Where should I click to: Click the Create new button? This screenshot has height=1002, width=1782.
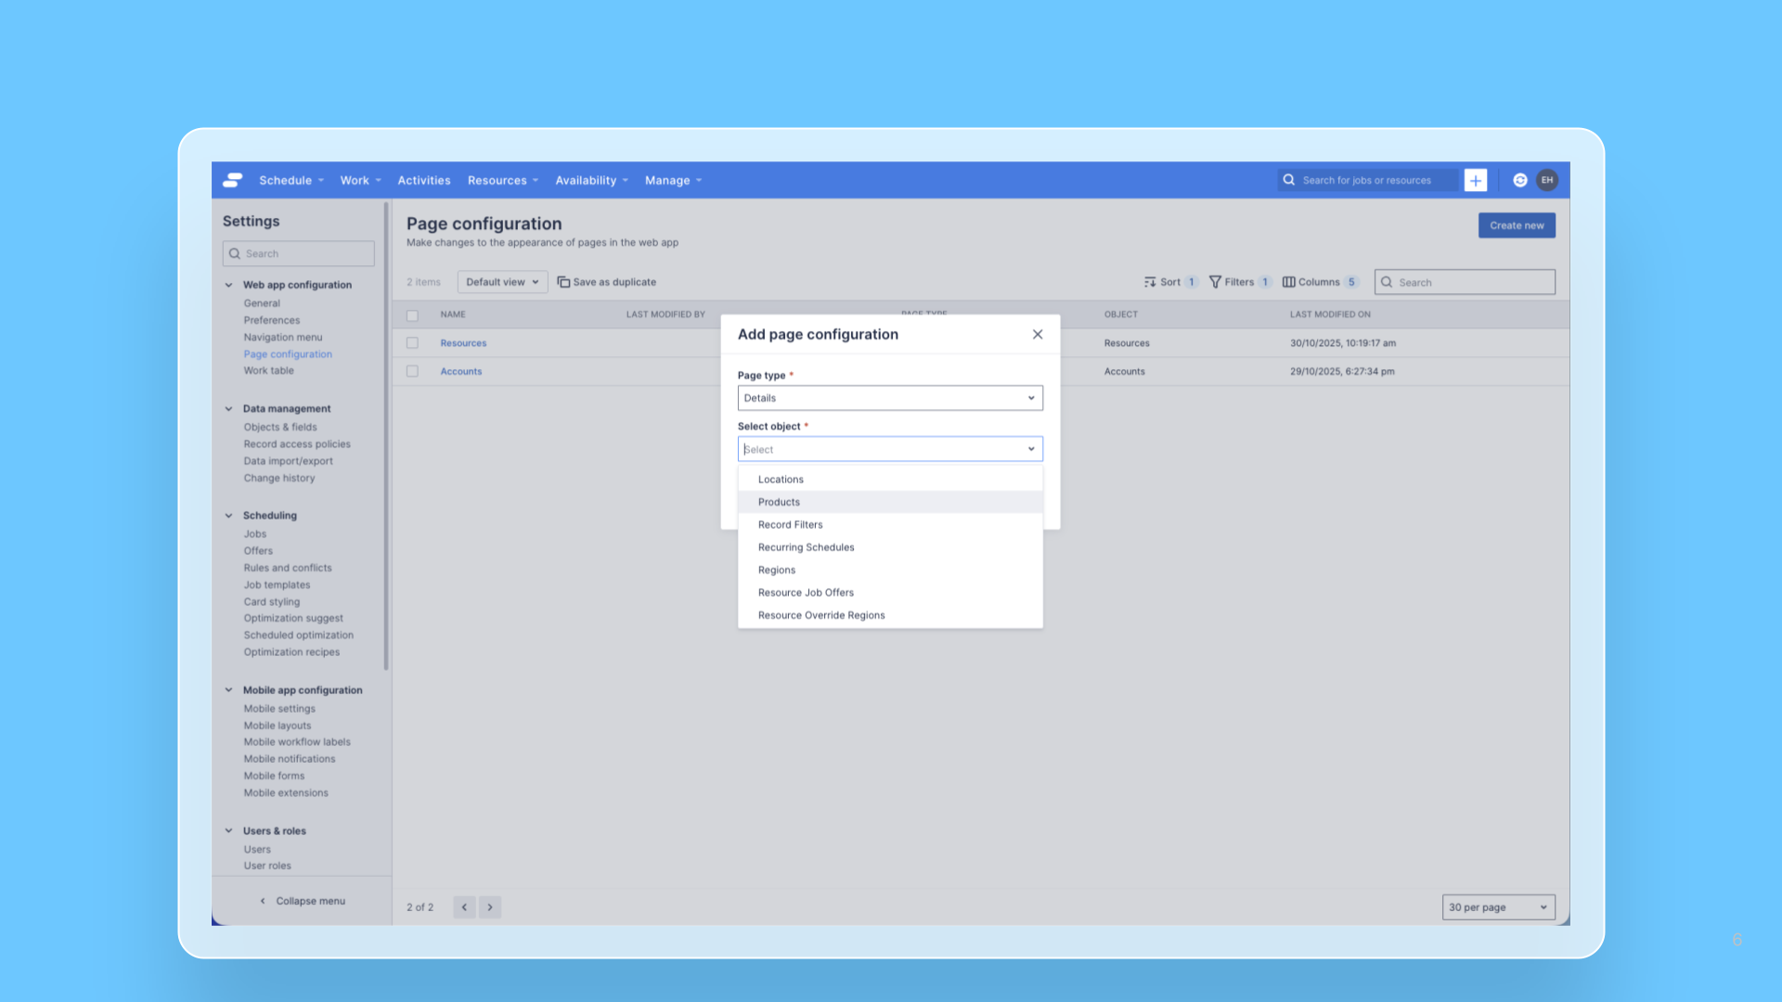[x=1516, y=225]
